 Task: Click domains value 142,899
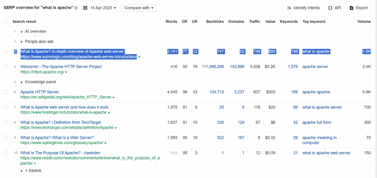point(236,67)
